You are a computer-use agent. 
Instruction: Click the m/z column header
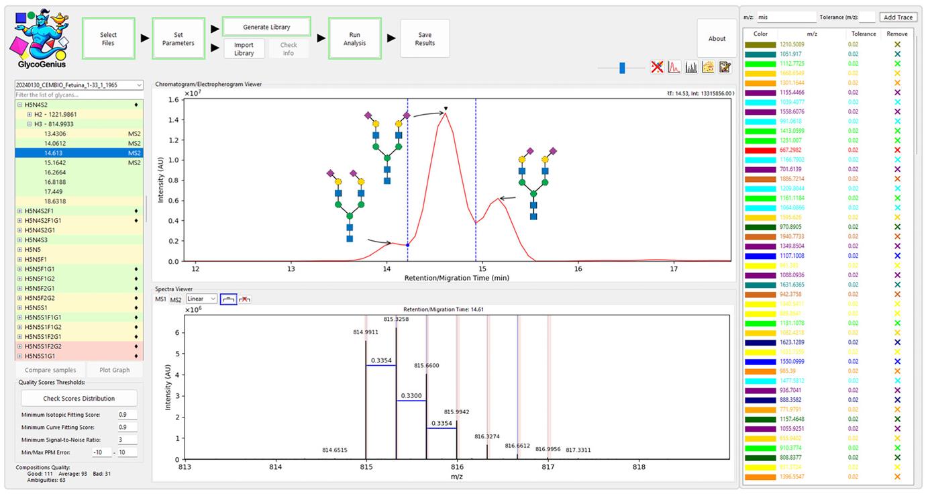coord(812,34)
